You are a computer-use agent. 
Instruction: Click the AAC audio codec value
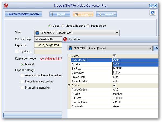pyautogui.click(x=116, y=89)
